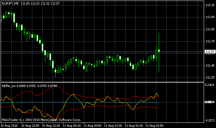Click the 11 Aug 00:10 time label

tap(72, 126)
